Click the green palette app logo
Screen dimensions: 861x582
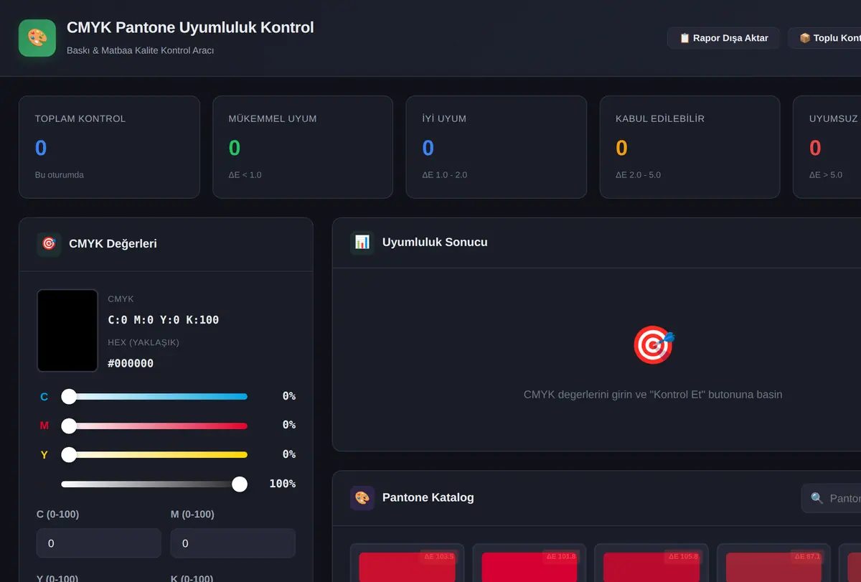[37, 38]
